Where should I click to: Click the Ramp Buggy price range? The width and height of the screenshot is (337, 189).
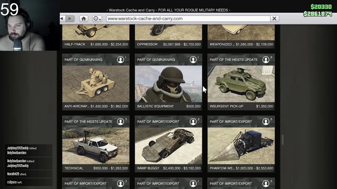pos(182,168)
